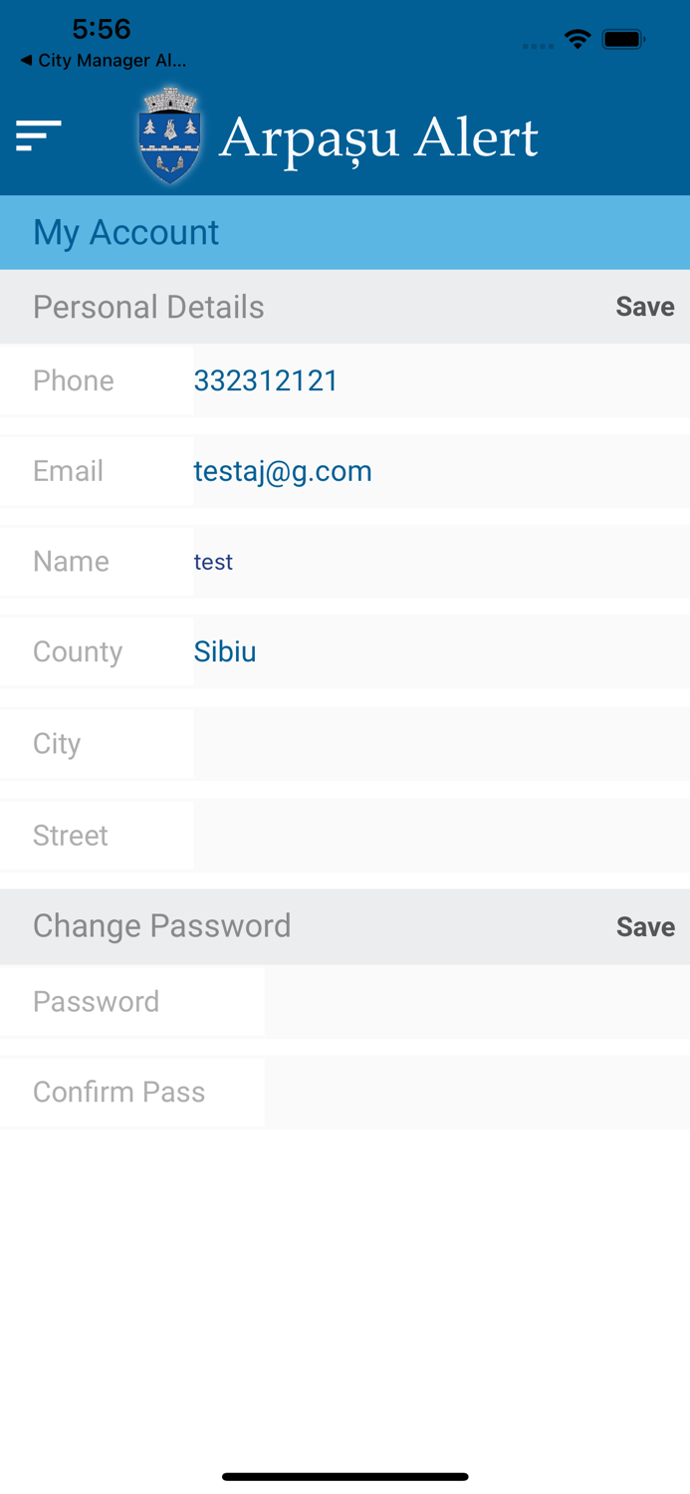Tap the My Account header tab
The width and height of the screenshot is (690, 1494).
click(126, 232)
